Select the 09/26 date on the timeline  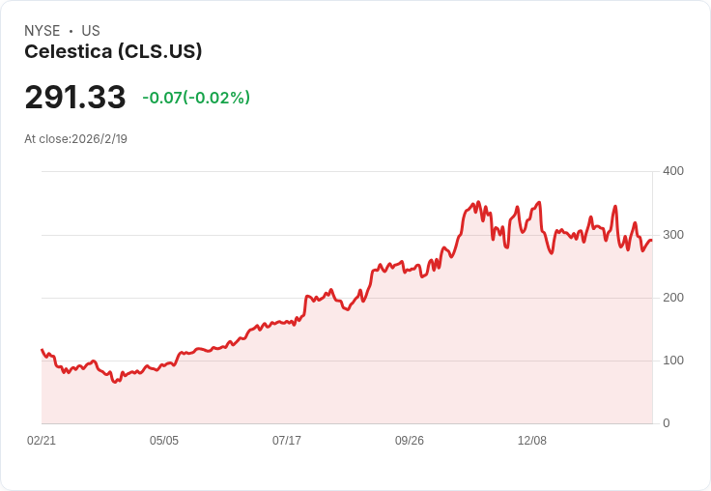(x=410, y=441)
